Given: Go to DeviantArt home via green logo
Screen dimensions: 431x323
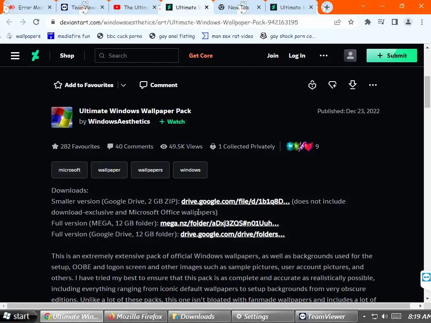Looking at the screenshot, I should click(35, 56).
